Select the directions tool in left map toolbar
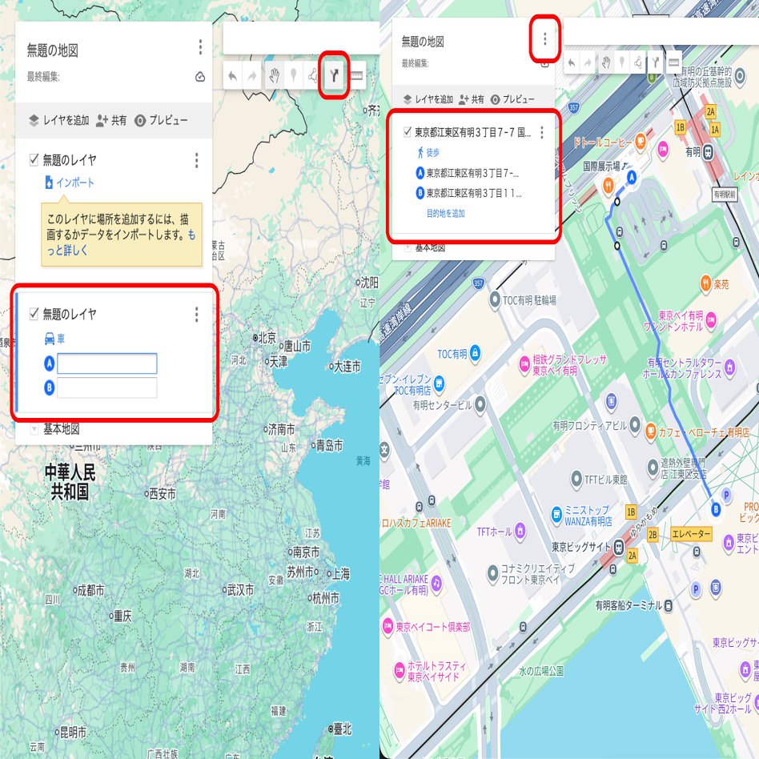This screenshot has width=759, height=759. pyautogui.click(x=334, y=75)
